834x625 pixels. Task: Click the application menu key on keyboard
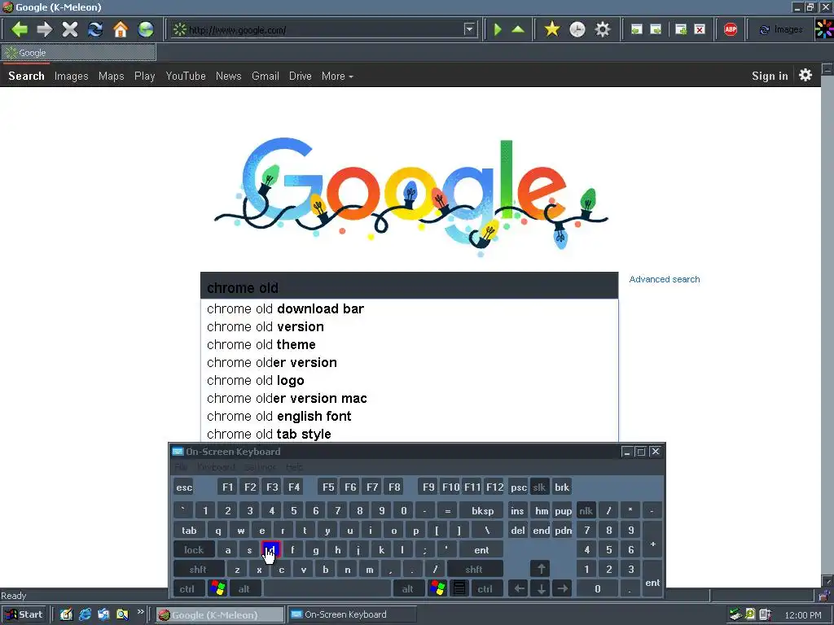(459, 589)
